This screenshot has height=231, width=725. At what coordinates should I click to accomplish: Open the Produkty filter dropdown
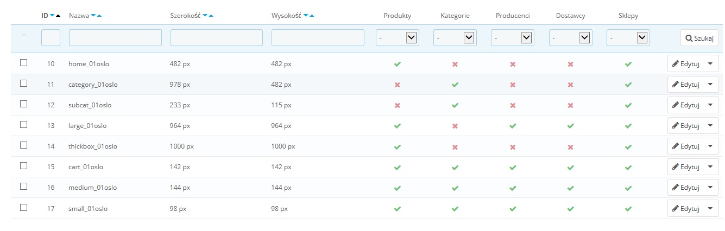point(398,37)
